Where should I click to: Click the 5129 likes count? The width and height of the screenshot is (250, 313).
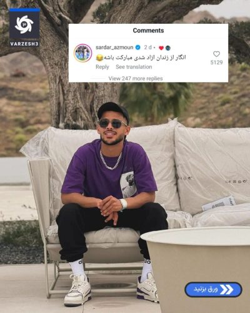point(216,62)
